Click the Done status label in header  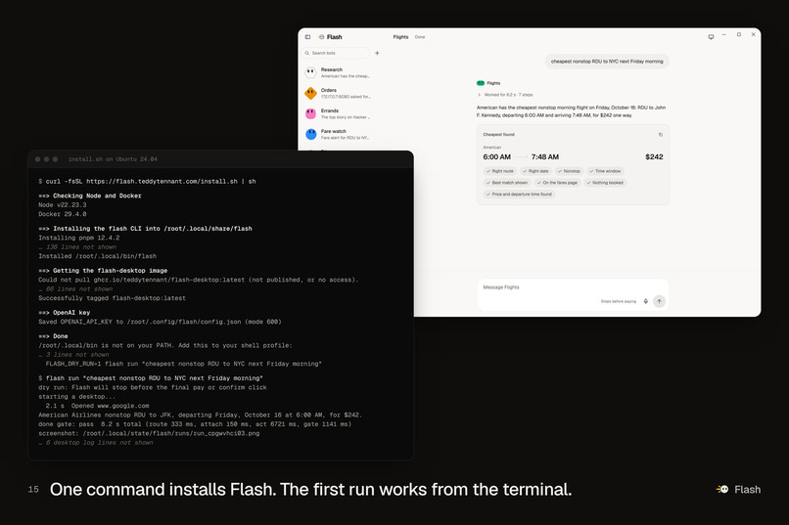pos(420,37)
